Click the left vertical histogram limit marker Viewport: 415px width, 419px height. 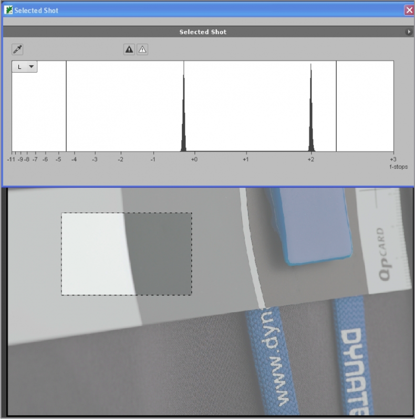pyautogui.click(x=66, y=106)
